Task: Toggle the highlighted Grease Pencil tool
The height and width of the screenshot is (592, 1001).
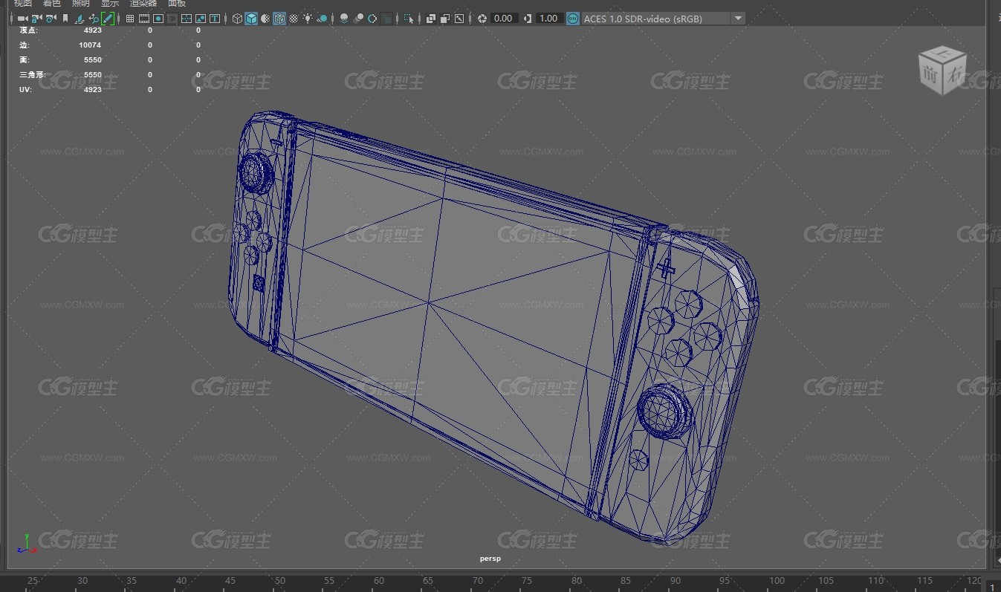Action: point(108,19)
